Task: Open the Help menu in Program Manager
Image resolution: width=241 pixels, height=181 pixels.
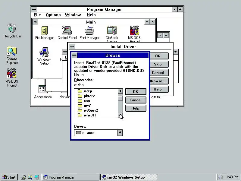Action: coord(91,15)
